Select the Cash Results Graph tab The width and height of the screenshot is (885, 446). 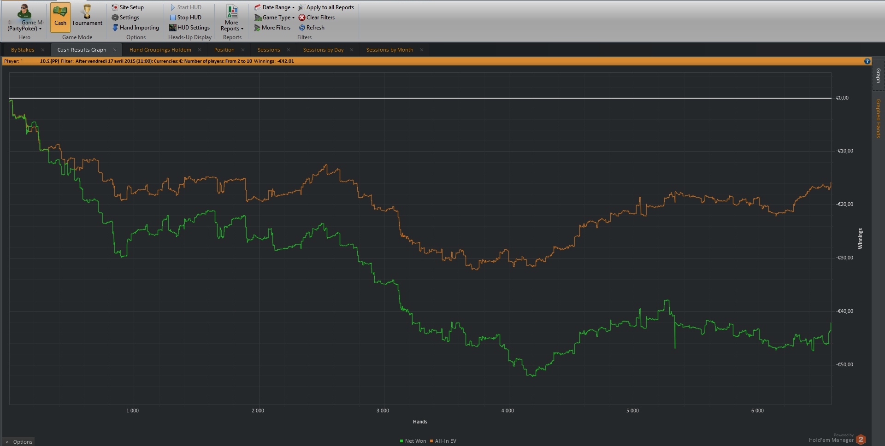tap(82, 50)
